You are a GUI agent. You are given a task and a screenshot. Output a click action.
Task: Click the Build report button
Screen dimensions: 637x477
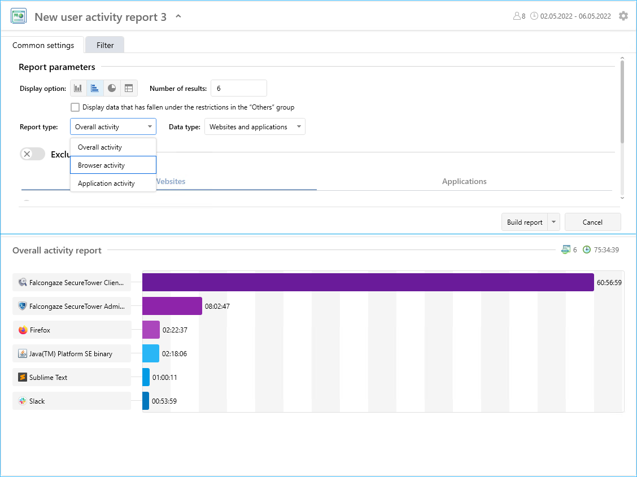(x=525, y=222)
